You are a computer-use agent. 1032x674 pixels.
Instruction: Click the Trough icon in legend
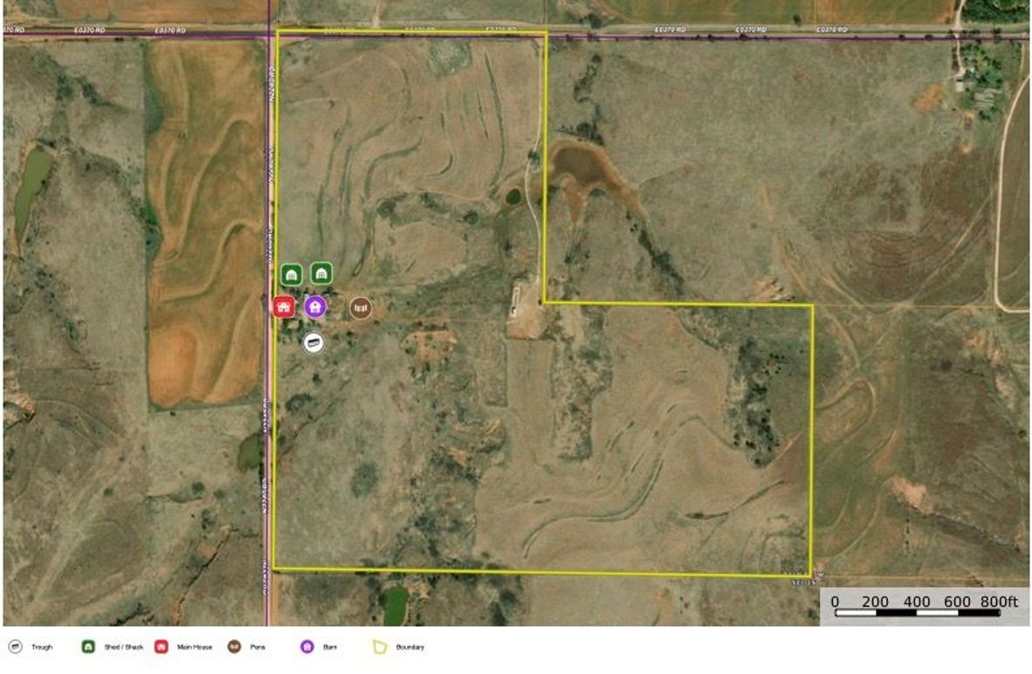click(15, 647)
